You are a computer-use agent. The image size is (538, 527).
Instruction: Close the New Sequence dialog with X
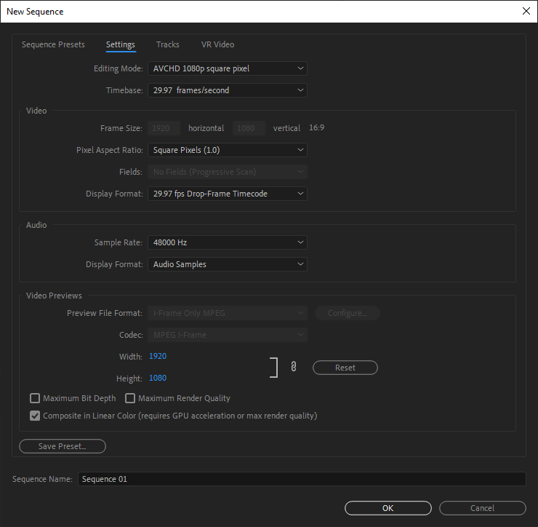pos(526,11)
